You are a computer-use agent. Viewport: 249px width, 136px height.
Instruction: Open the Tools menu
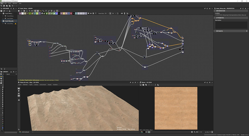(10, 3)
